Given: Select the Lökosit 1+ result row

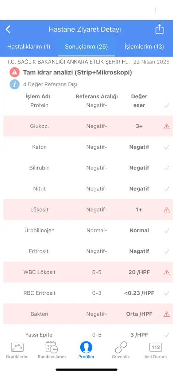Looking at the screenshot, I should point(86,210).
